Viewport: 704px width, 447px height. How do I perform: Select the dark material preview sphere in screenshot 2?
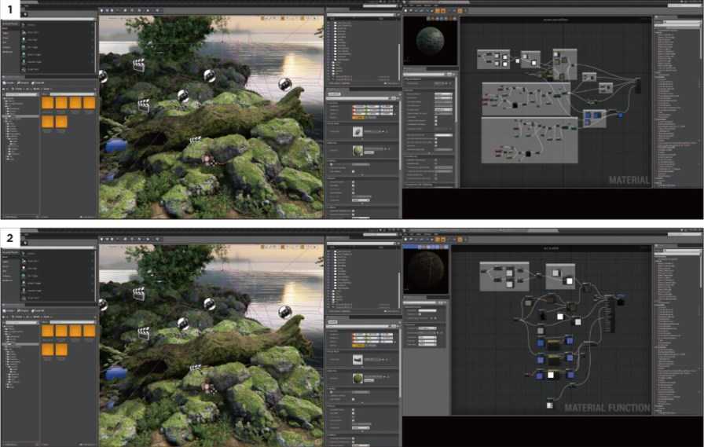point(426,269)
